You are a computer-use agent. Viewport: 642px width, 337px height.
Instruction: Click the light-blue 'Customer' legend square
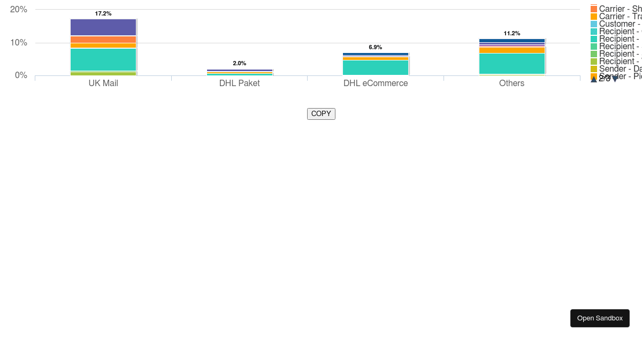(x=594, y=24)
